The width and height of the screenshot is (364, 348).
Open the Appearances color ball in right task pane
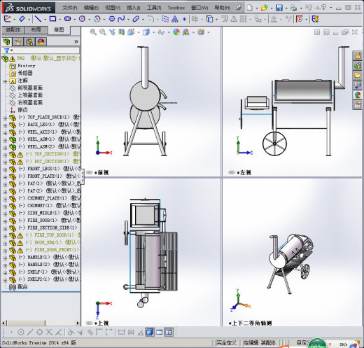[x=358, y=95]
